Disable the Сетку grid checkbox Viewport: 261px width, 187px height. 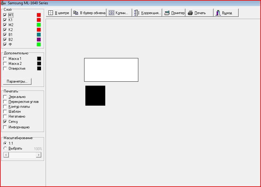click(x=5, y=122)
